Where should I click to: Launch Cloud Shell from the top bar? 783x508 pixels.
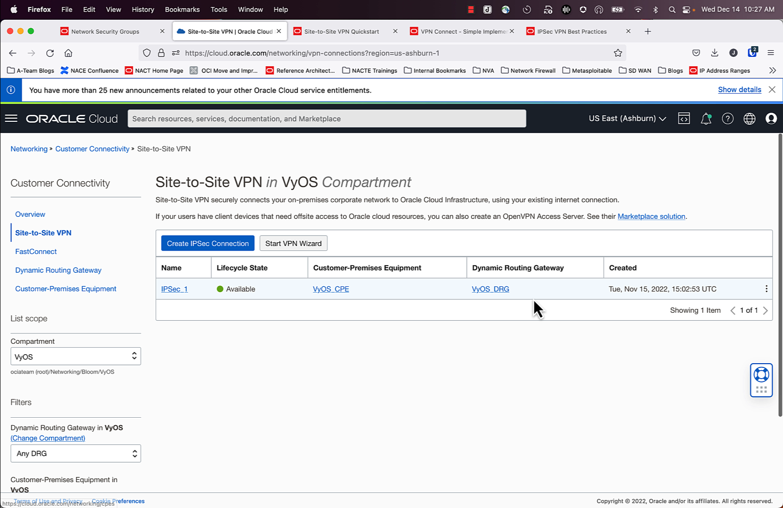[684, 119]
